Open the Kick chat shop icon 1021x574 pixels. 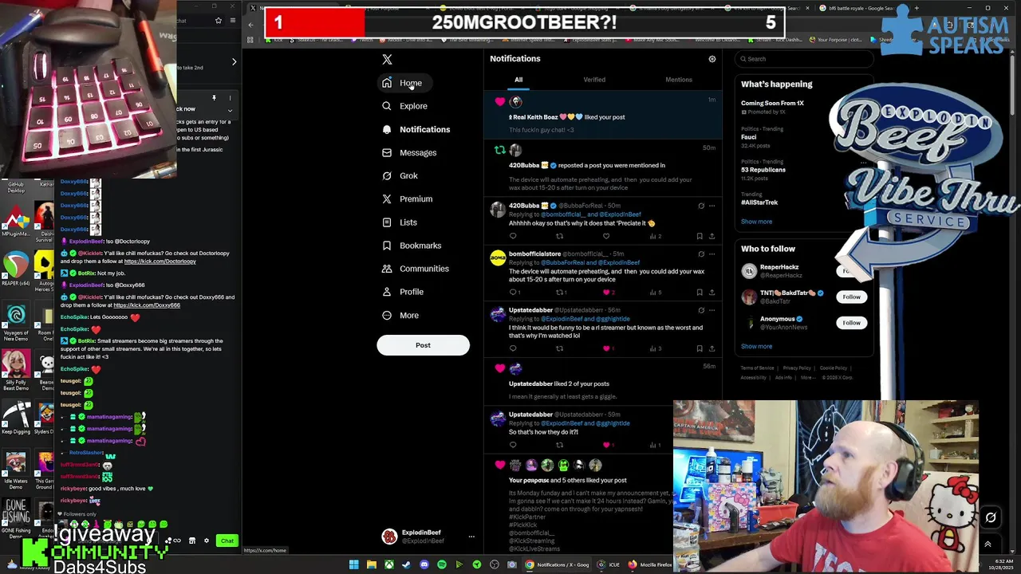tap(191, 541)
